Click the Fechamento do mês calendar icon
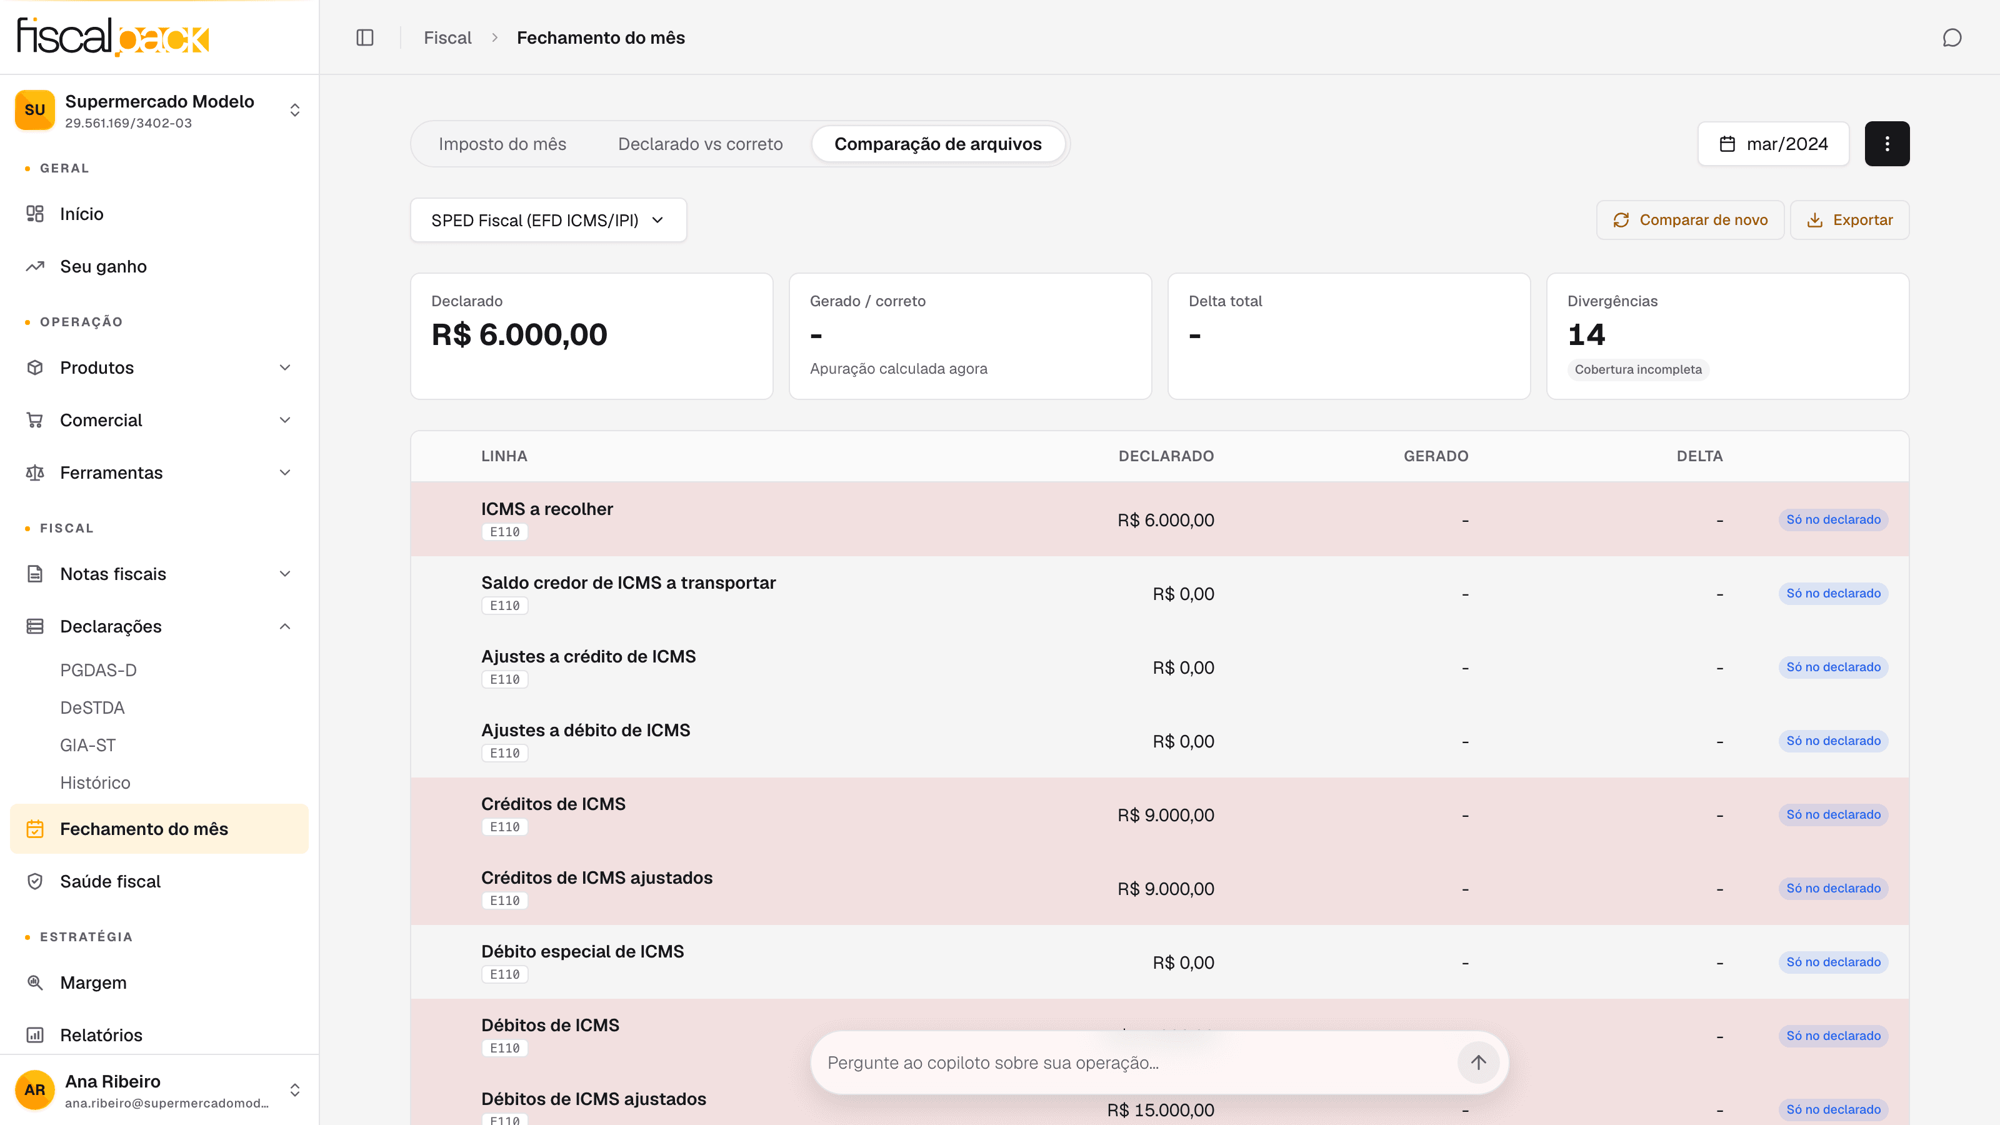The width and height of the screenshot is (2000, 1125). (35, 828)
